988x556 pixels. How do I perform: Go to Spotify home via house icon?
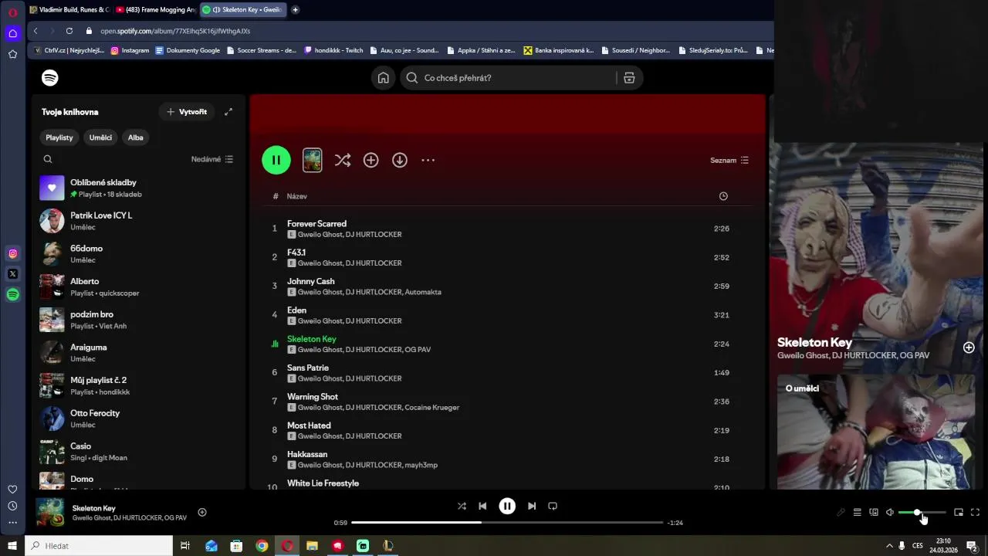click(384, 78)
